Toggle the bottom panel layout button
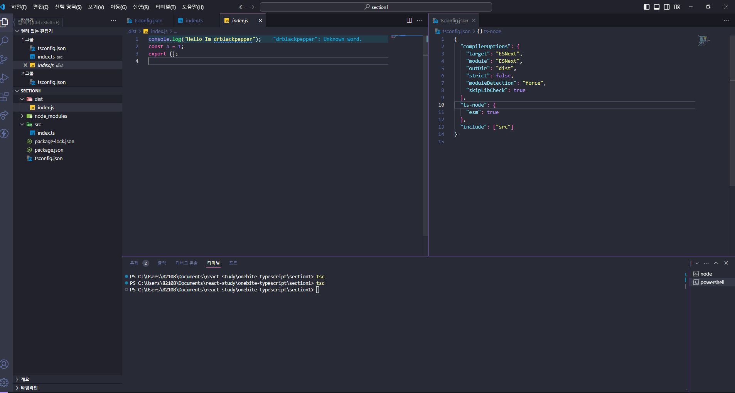 click(657, 7)
